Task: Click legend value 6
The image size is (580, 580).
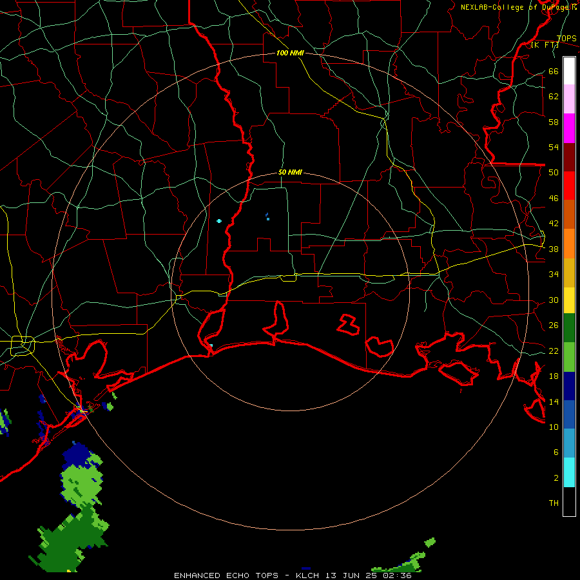Action: click(556, 452)
